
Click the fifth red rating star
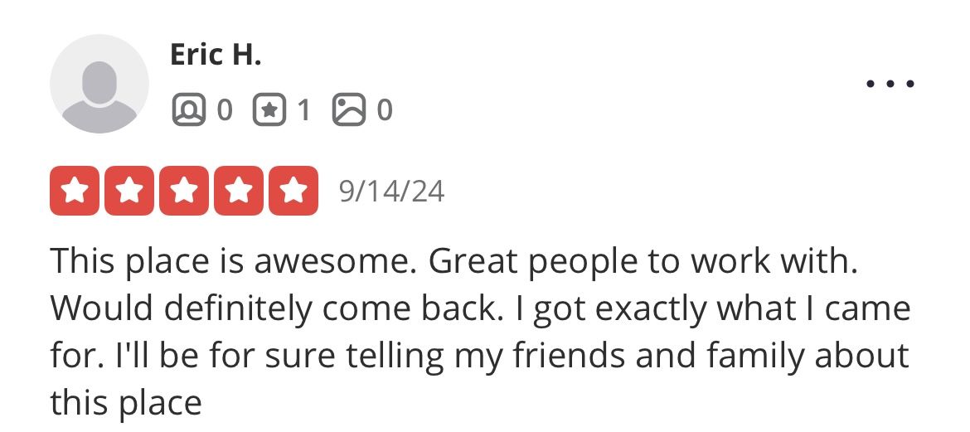[x=293, y=191]
